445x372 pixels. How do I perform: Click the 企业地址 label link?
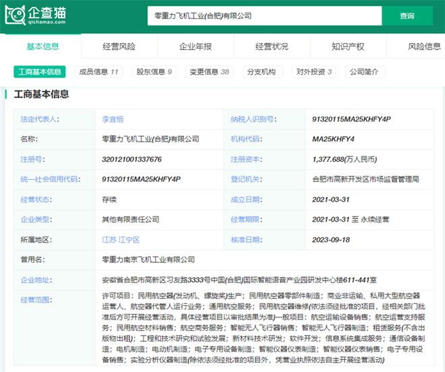[x=36, y=280]
